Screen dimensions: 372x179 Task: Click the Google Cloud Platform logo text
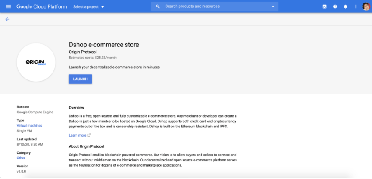tap(41, 6)
